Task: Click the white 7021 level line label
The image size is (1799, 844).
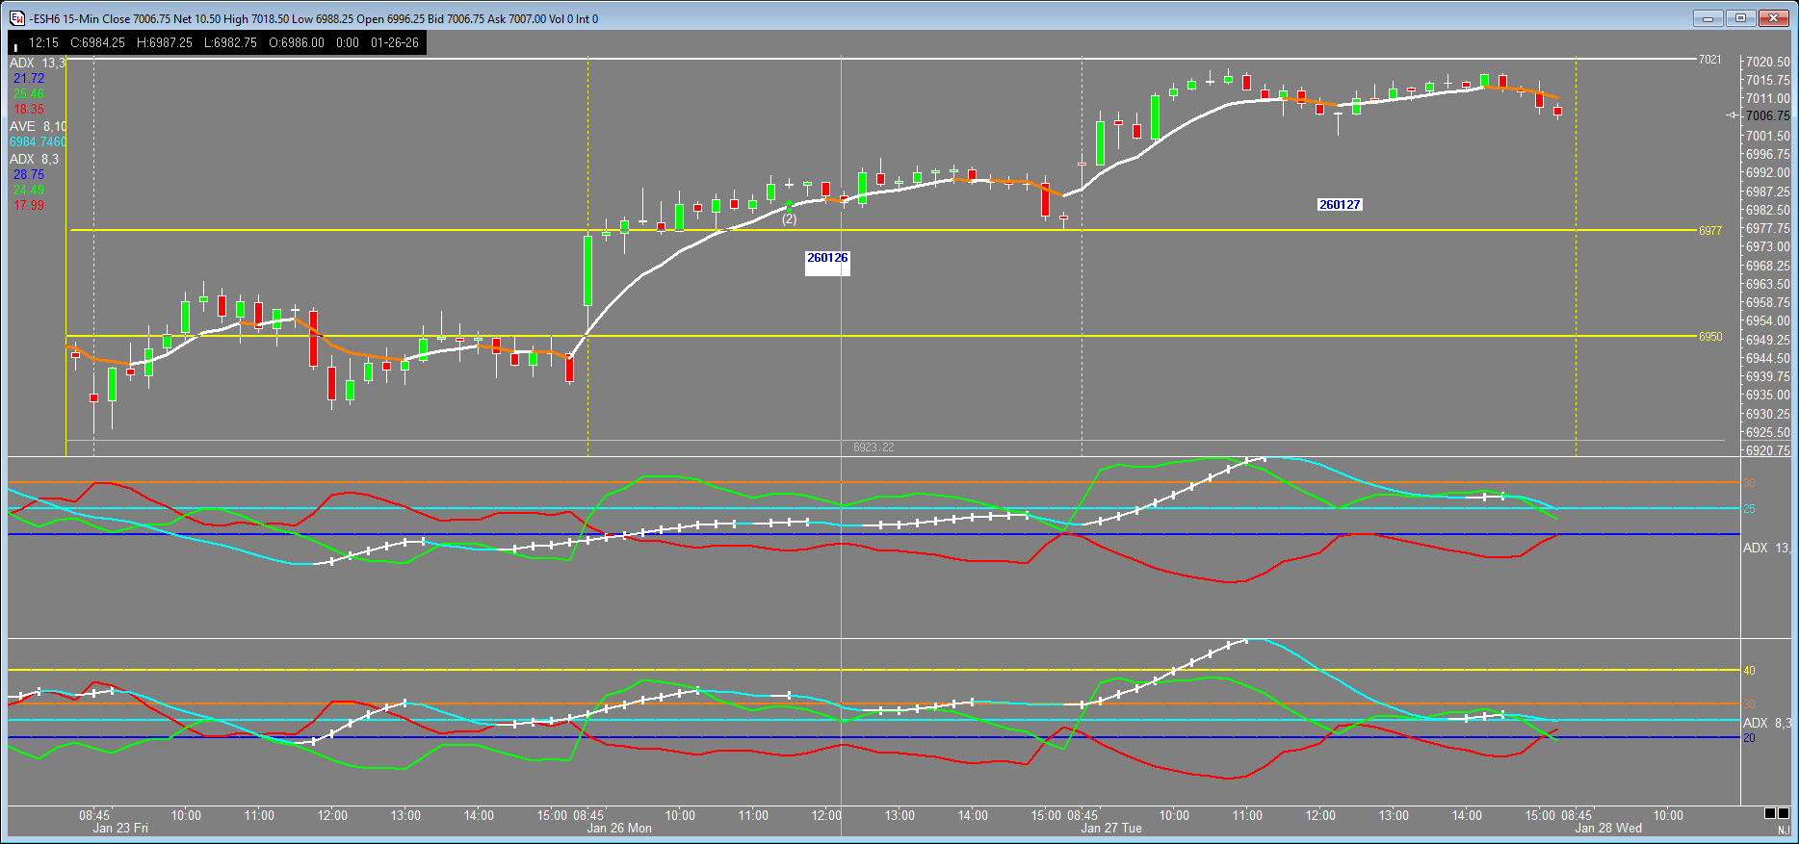Action: 1709,60
